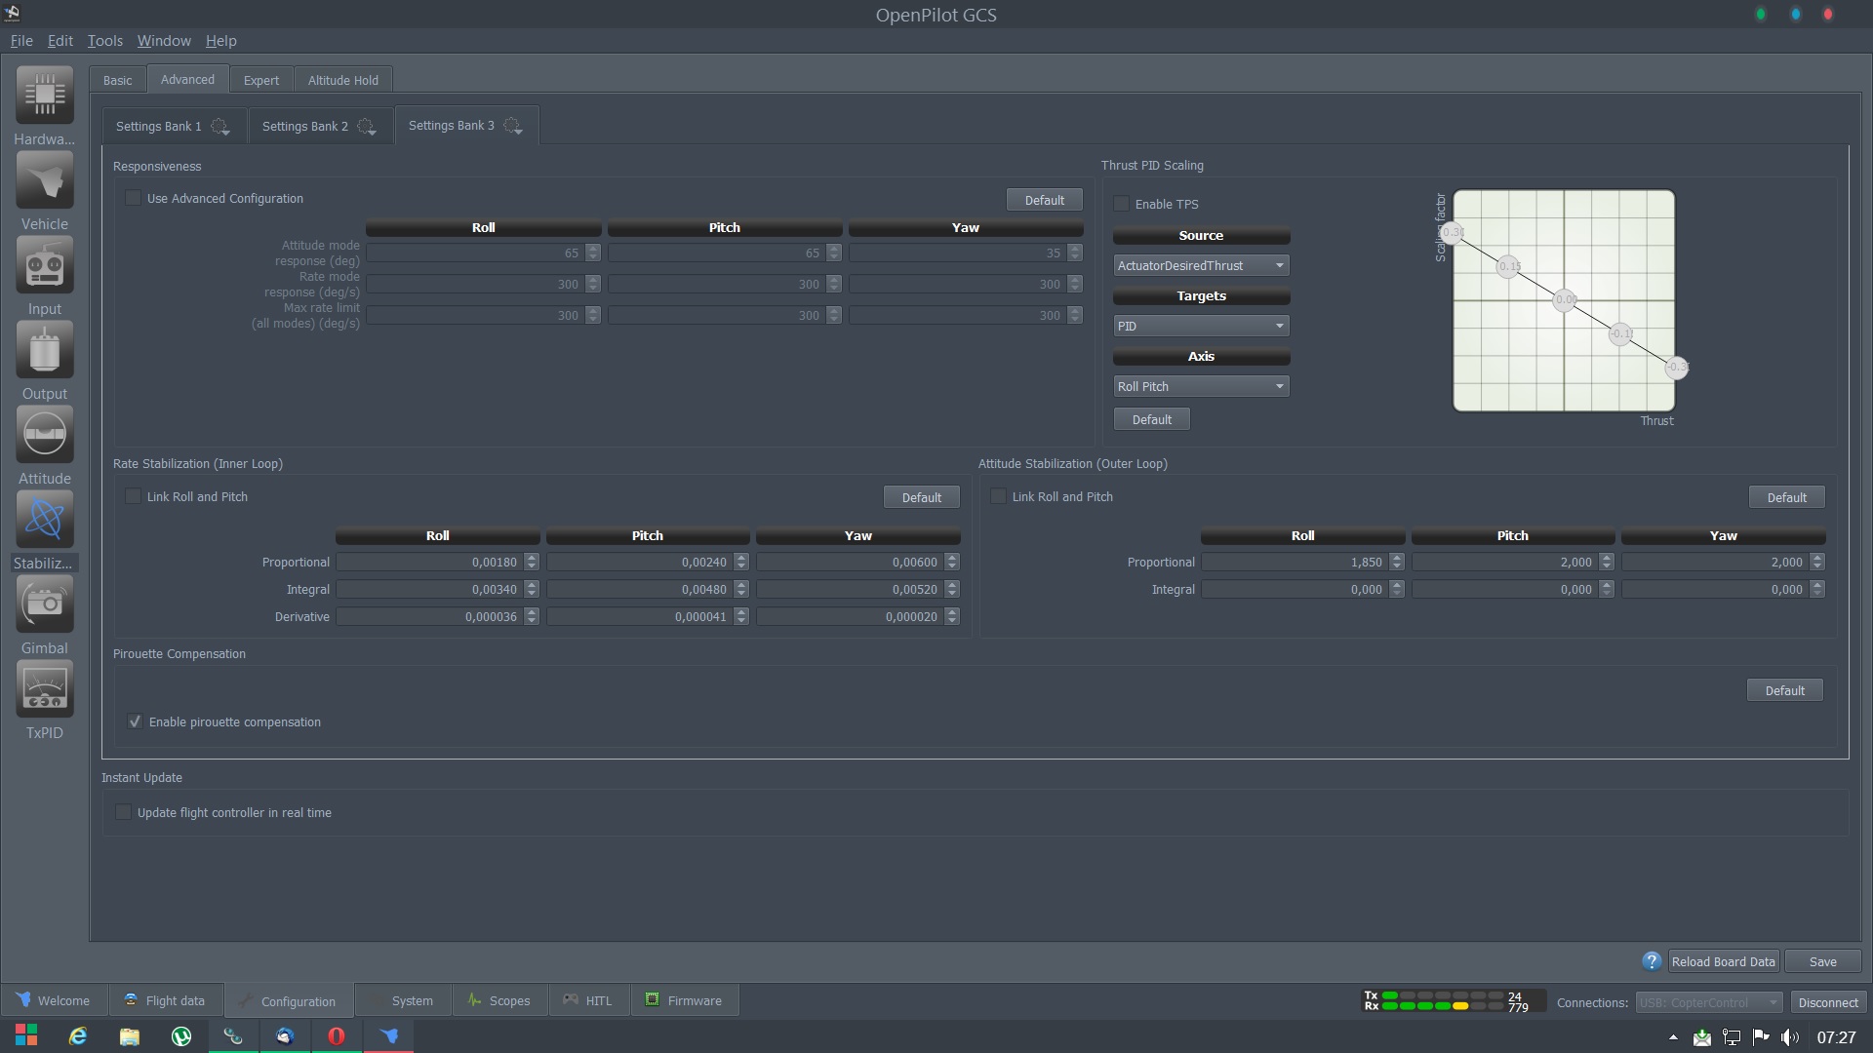The width and height of the screenshot is (1873, 1053).
Task: Click the center point on thrust scaling curve
Action: 1565,300
